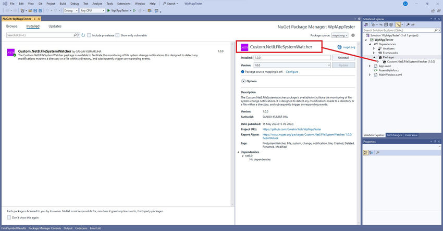Click the New Project toolbar icon
The width and height of the screenshot is (443, 231).
[22, 11]
